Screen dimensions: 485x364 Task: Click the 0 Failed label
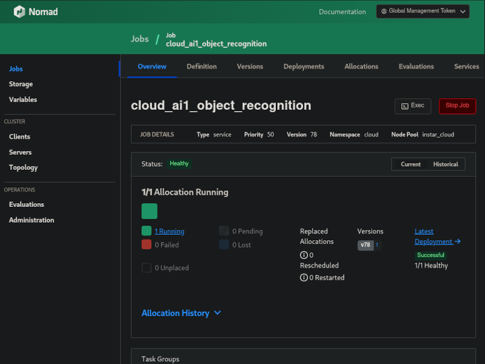[x=166, y=245]
